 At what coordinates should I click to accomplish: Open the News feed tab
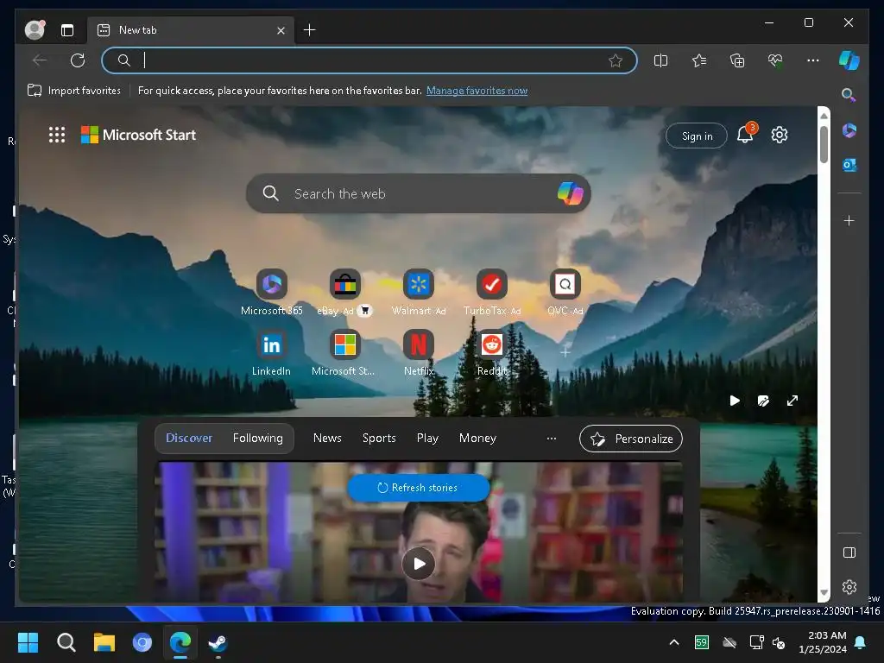click(327, 438)
